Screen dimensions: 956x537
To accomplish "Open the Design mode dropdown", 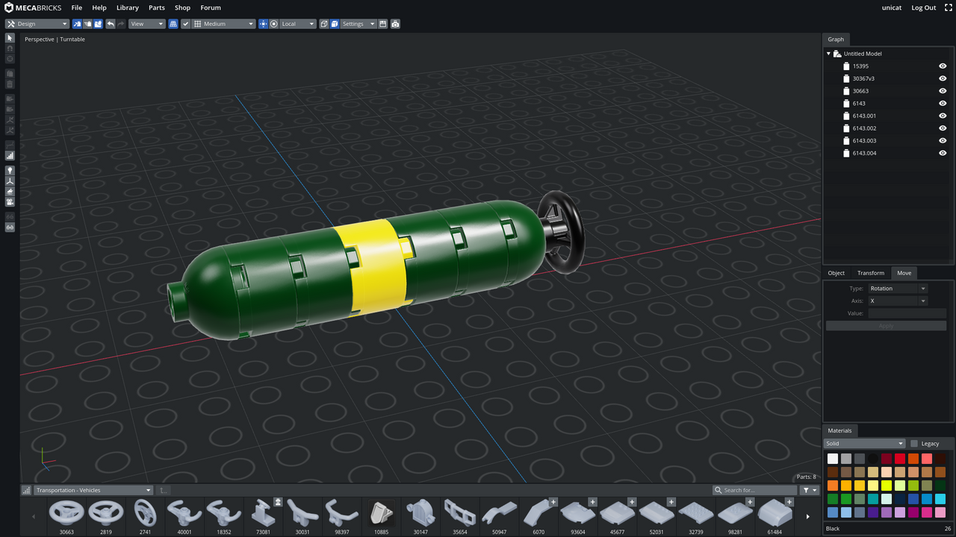I will 37,24.
